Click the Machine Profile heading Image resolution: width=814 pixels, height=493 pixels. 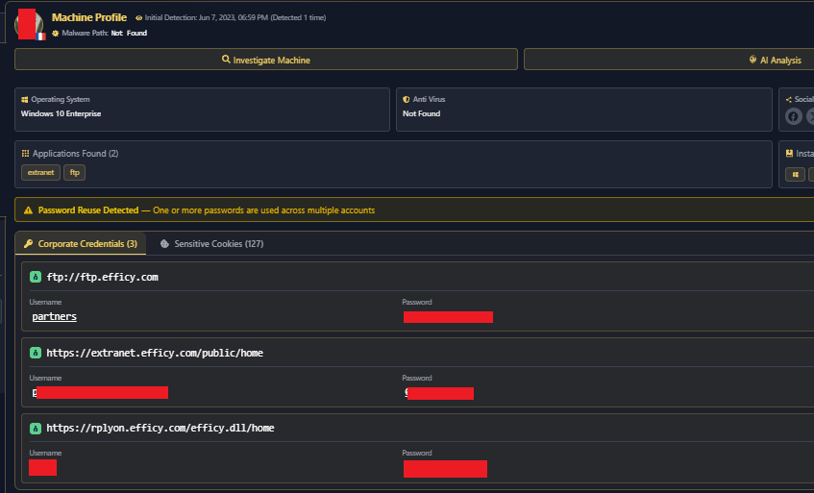pos(89,17)
